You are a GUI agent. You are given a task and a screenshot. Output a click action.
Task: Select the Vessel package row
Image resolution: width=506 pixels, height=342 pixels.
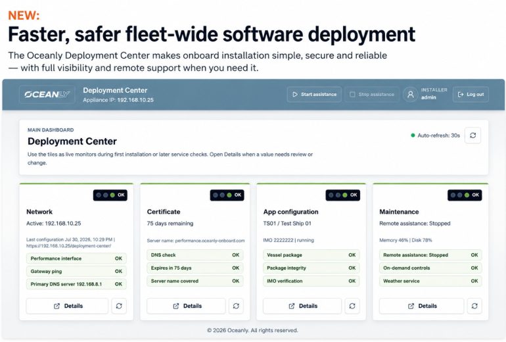pos(311,255)
